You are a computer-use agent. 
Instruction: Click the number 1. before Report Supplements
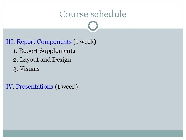point(15,51)
